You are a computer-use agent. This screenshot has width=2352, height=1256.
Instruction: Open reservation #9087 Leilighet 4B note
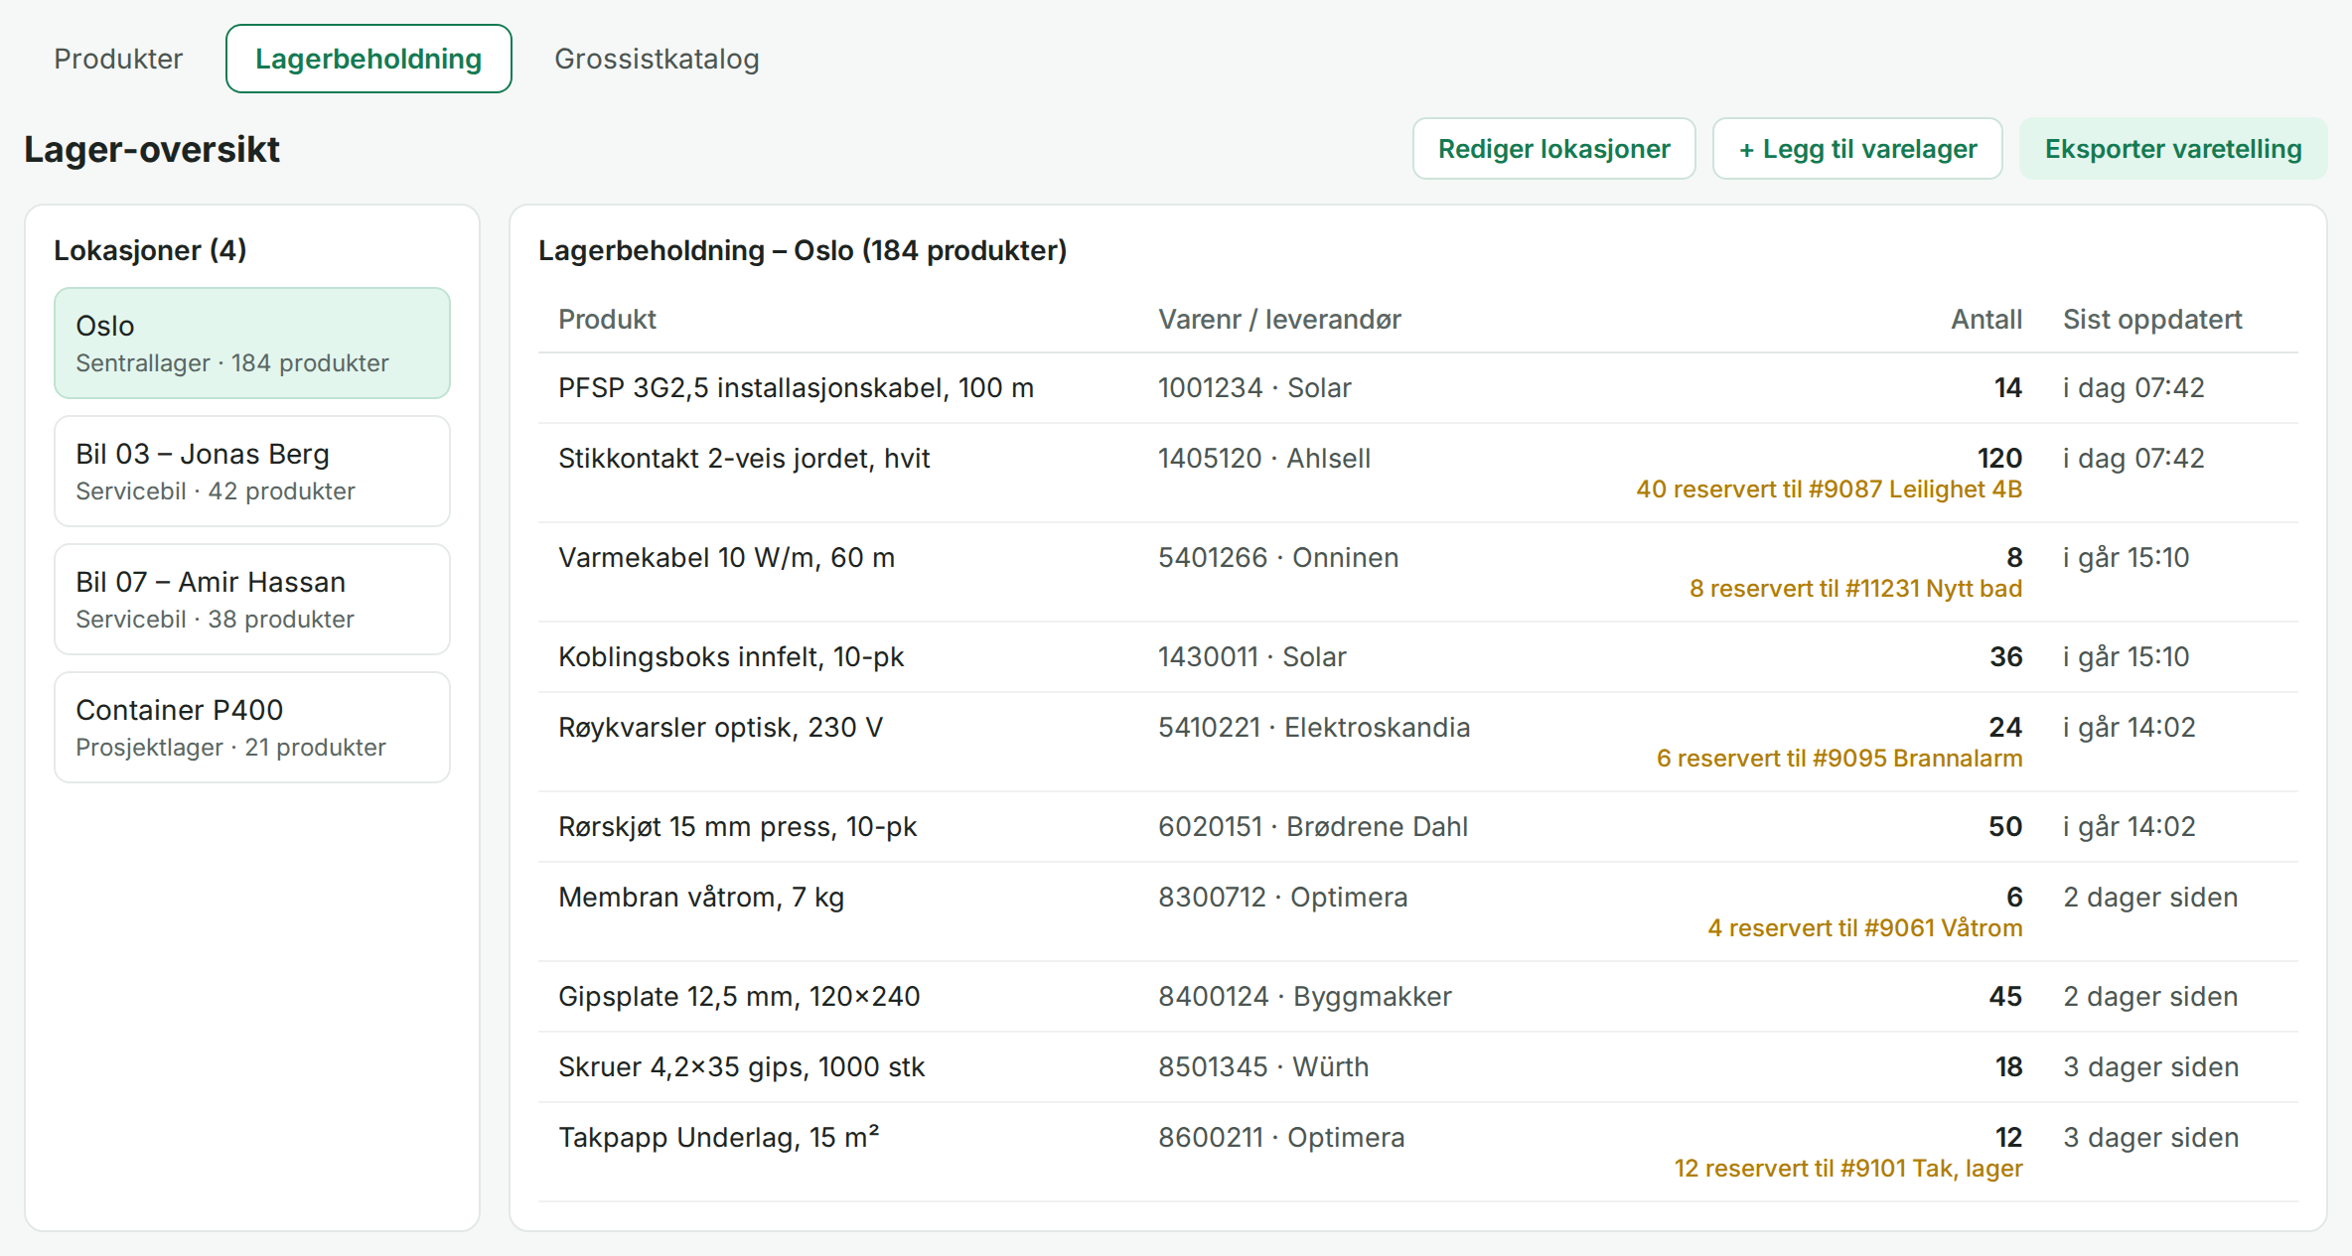pos(1830,489)
